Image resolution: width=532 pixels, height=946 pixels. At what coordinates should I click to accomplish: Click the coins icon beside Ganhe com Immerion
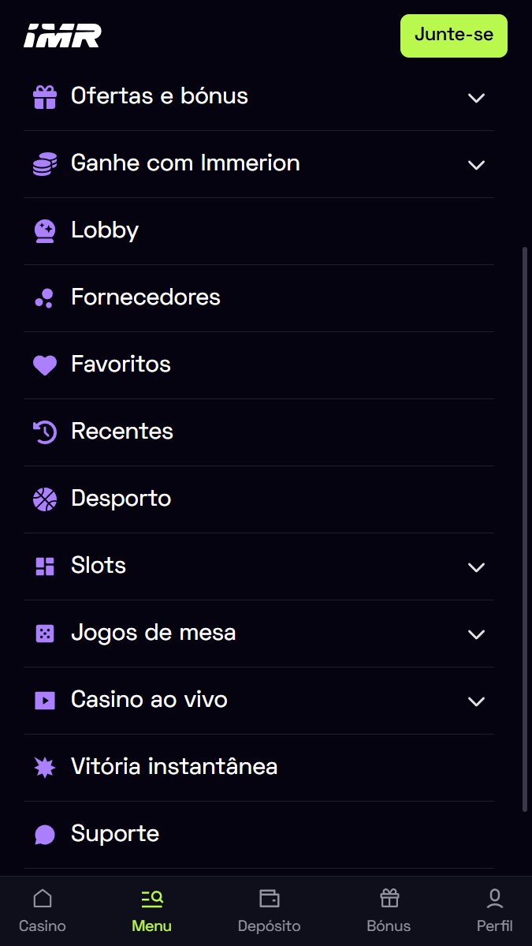click(45, 164)
